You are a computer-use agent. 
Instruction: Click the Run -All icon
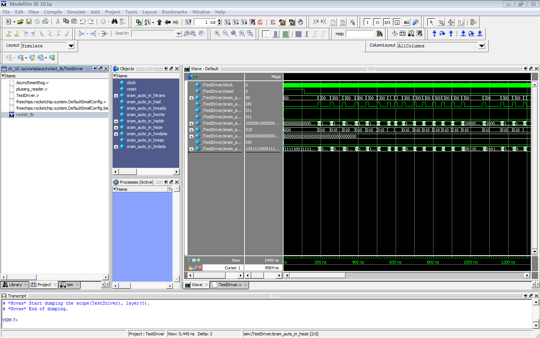244,22
